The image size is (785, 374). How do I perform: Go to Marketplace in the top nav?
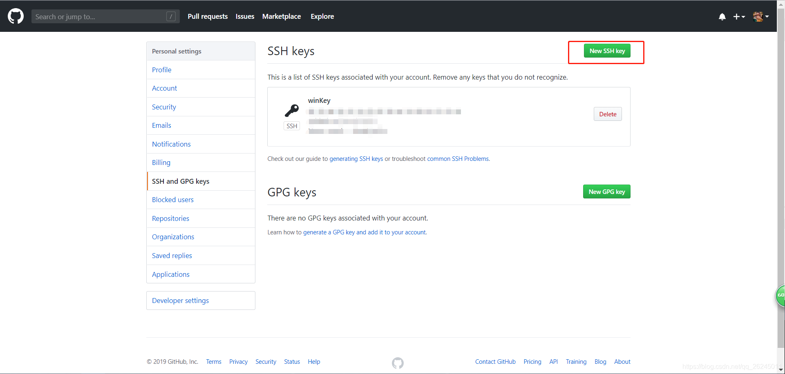[x=282, y=16]
